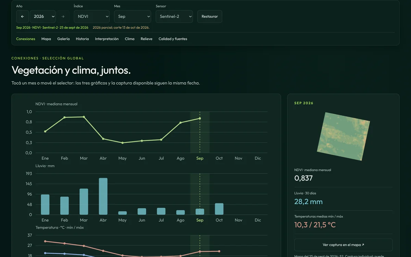Expand the Índice dropdown set to NDVI
Screen dimensions: 411x257
(91, 16)
